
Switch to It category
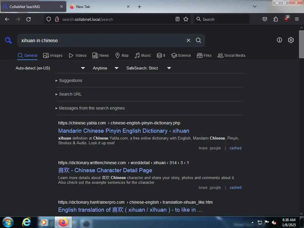(x=161, y=56)
